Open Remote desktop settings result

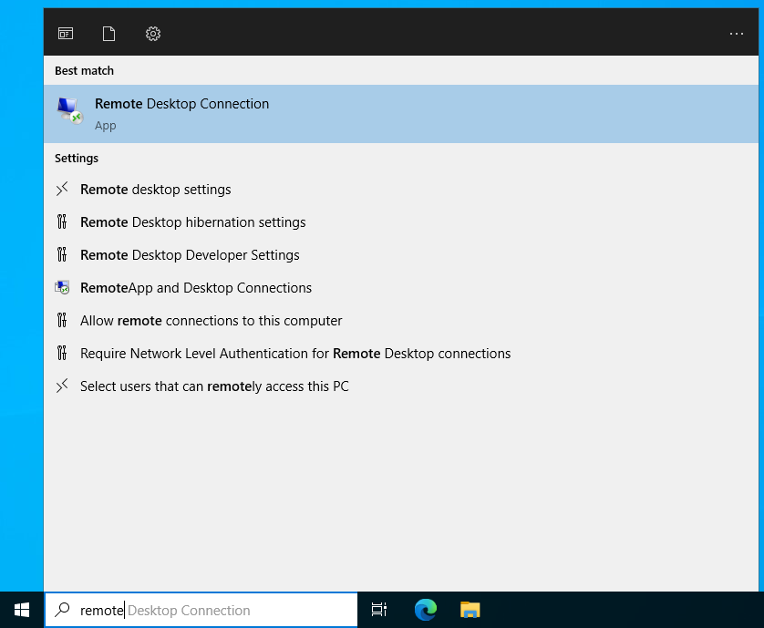pos(155,190)
